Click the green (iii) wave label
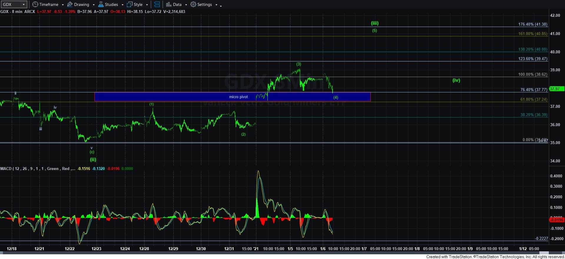This screenshot has height=259, width=565. tap(375, 23)
